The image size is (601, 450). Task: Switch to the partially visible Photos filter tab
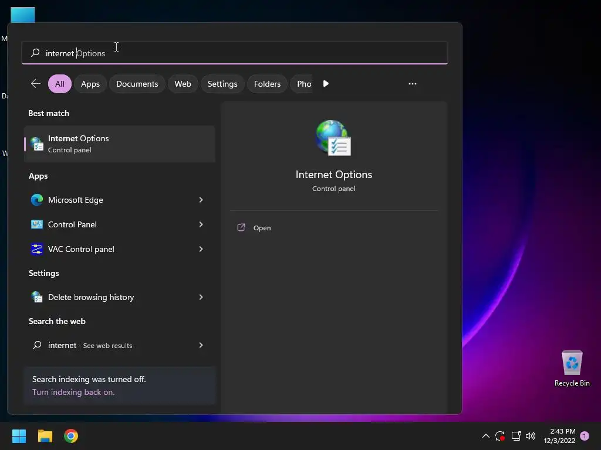pos(302,84)
